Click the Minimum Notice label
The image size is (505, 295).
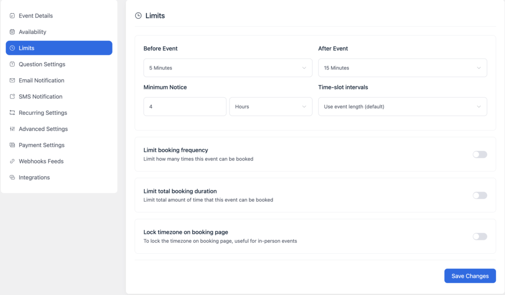(165, 87)
